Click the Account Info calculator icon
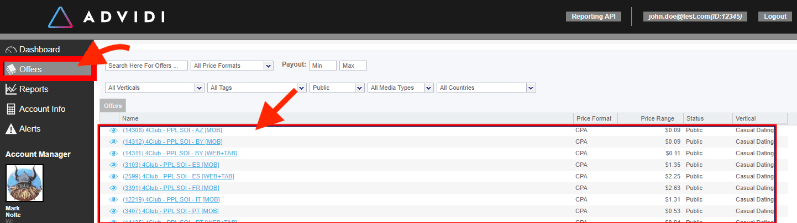Image resolution: width=797 pixels, height=223 pixels. (11, 109)
